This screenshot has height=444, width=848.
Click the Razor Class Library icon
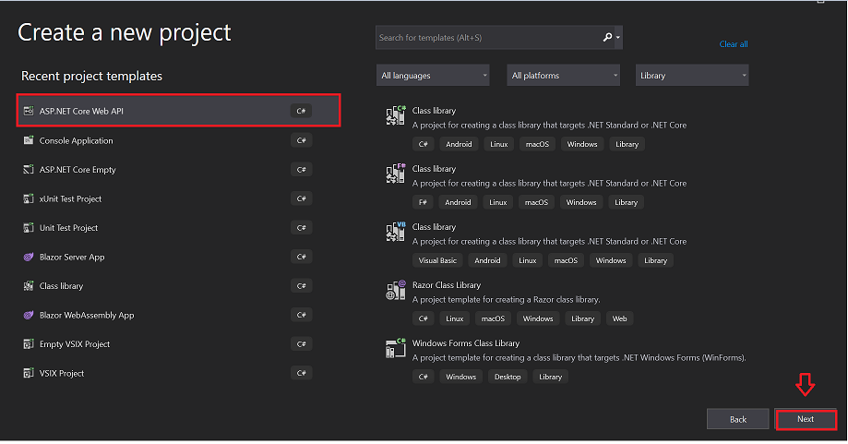396,291
